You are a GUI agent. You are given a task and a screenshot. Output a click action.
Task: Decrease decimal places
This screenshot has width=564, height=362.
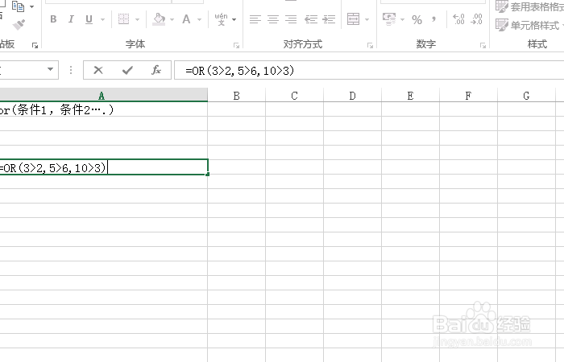[476, 19]
